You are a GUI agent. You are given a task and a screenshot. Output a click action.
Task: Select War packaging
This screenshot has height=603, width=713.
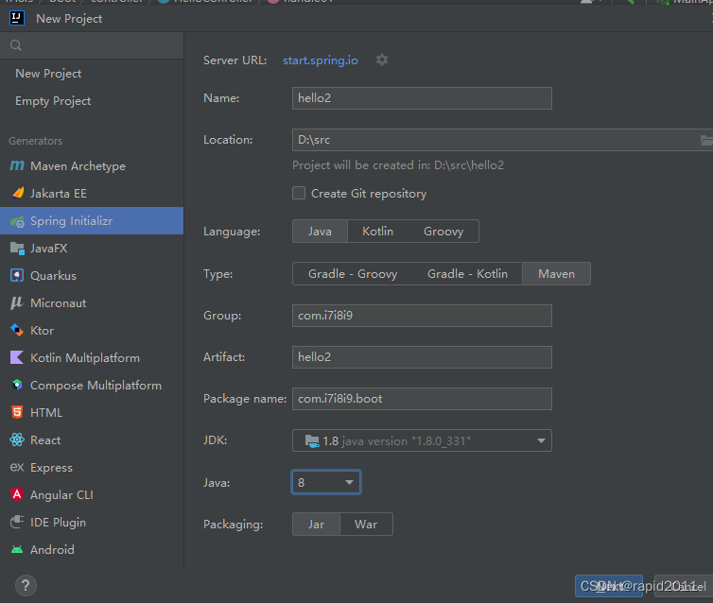click(x=366, y=525)
